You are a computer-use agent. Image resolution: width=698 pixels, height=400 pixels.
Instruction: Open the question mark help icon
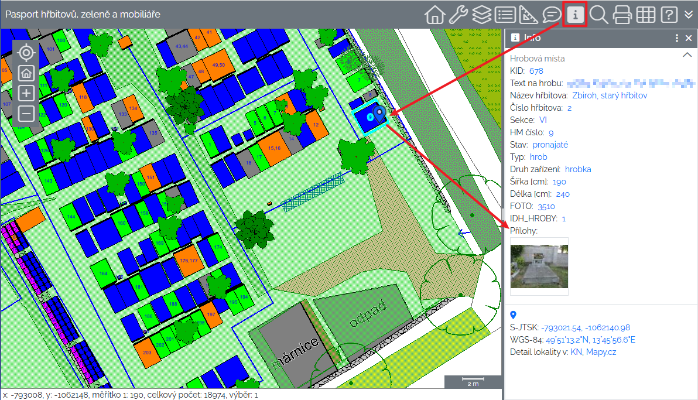[x=669, y=15]
